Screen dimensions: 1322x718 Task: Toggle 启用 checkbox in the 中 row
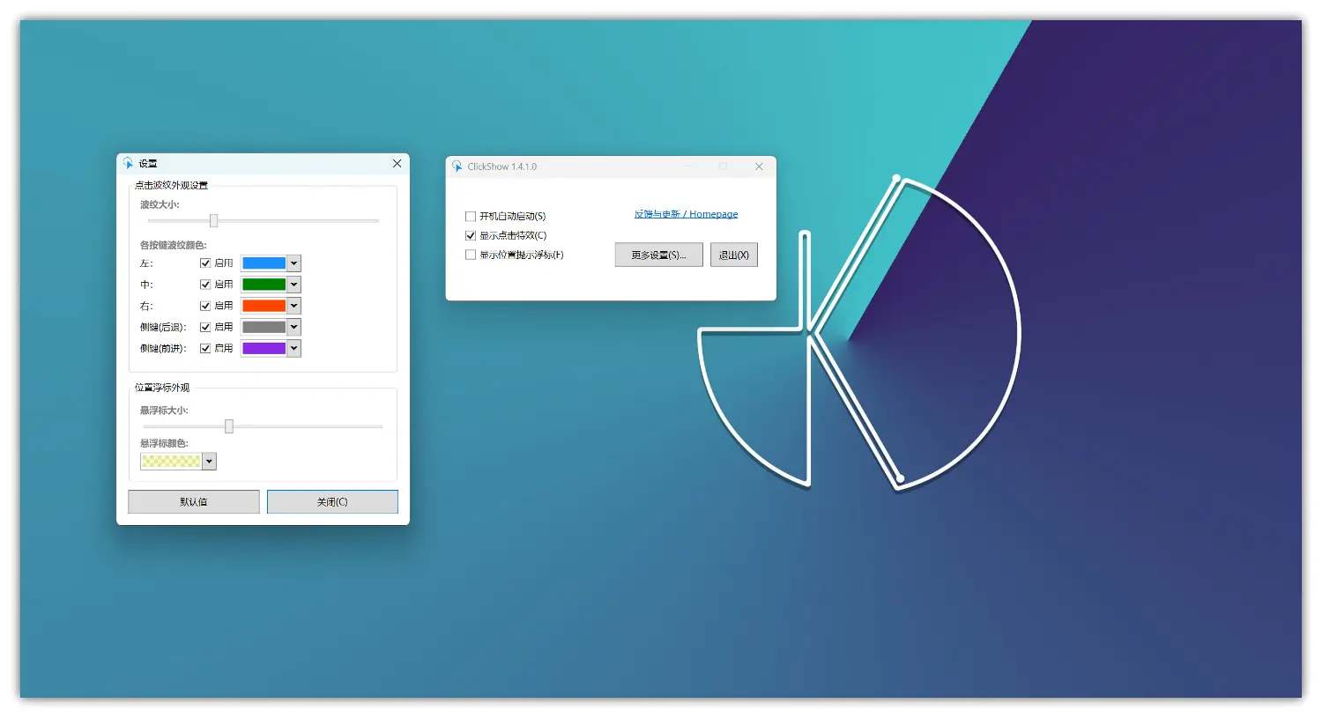tap(205, 285)
